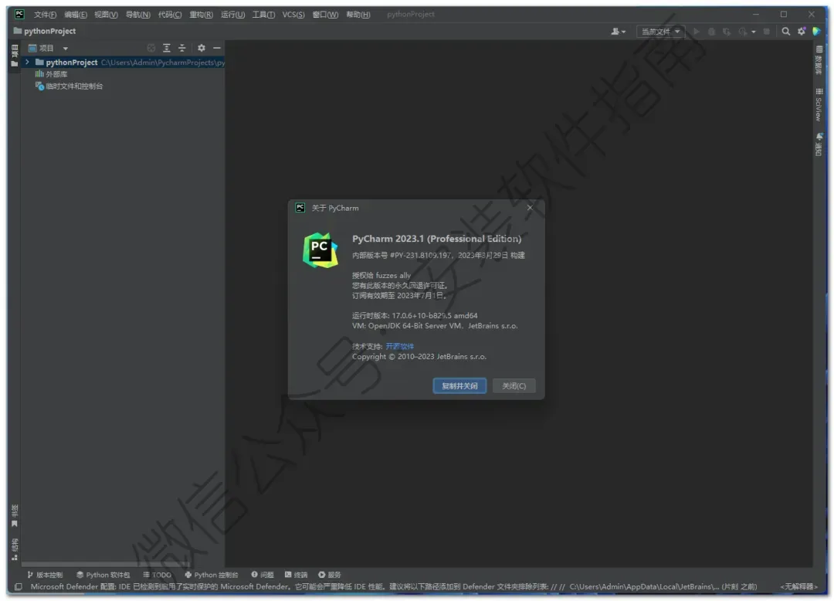Image resolution: width=834 pixels, height=601 pixels.
Task: Open the profiler dropdown arrow
Action: 753,32
